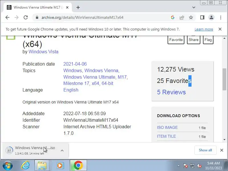Show all downloads
The height and width of the screenshot is (171, 228).
tap(205, 150)
